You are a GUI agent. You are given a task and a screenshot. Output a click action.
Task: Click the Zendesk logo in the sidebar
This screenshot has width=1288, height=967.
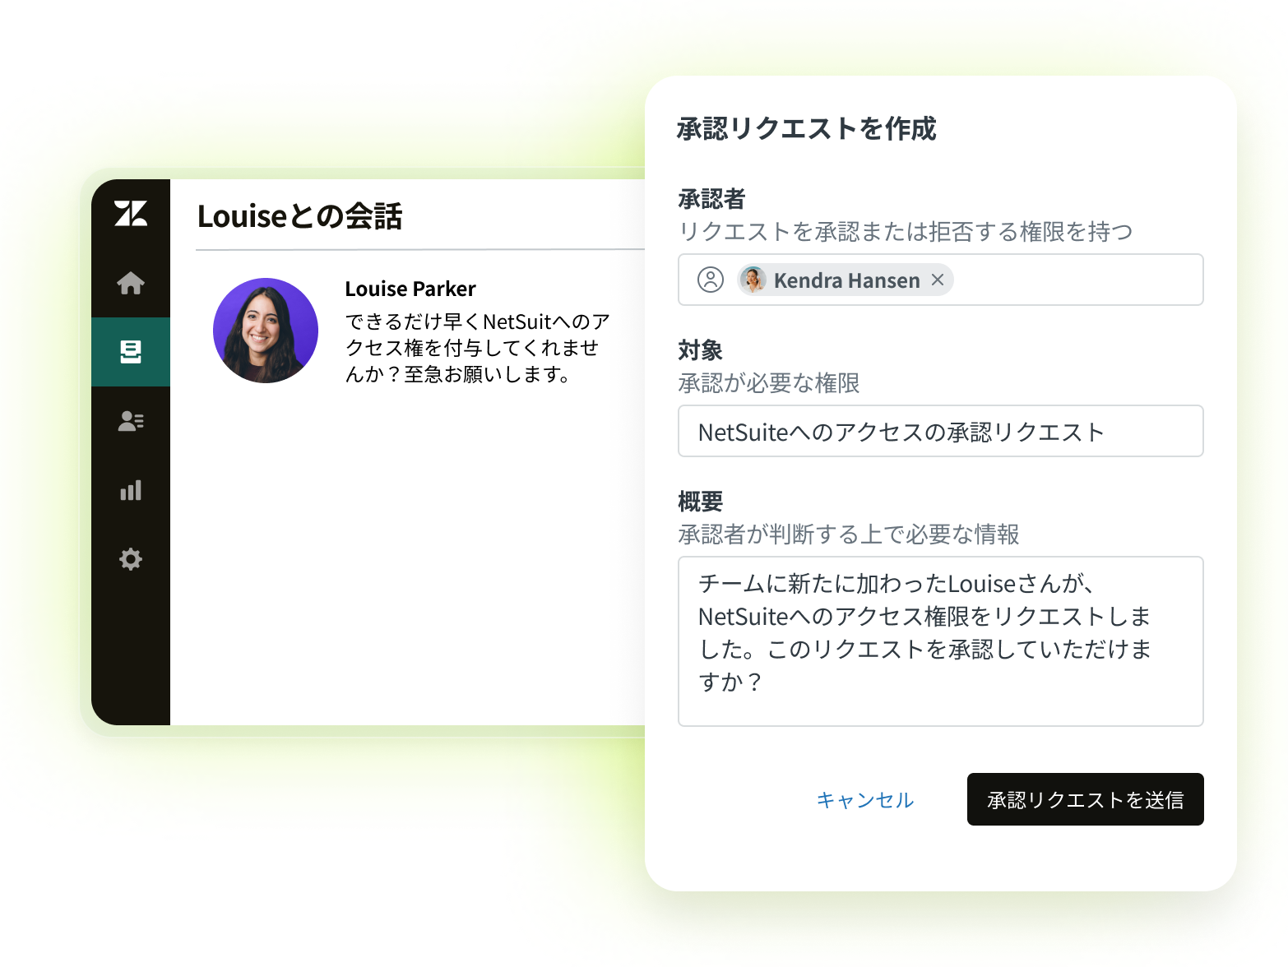[131, 213]
